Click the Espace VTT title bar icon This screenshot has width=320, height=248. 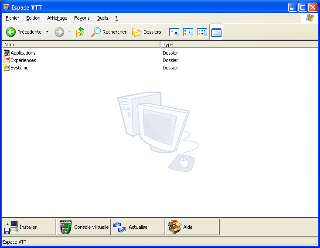click(7, 7)
